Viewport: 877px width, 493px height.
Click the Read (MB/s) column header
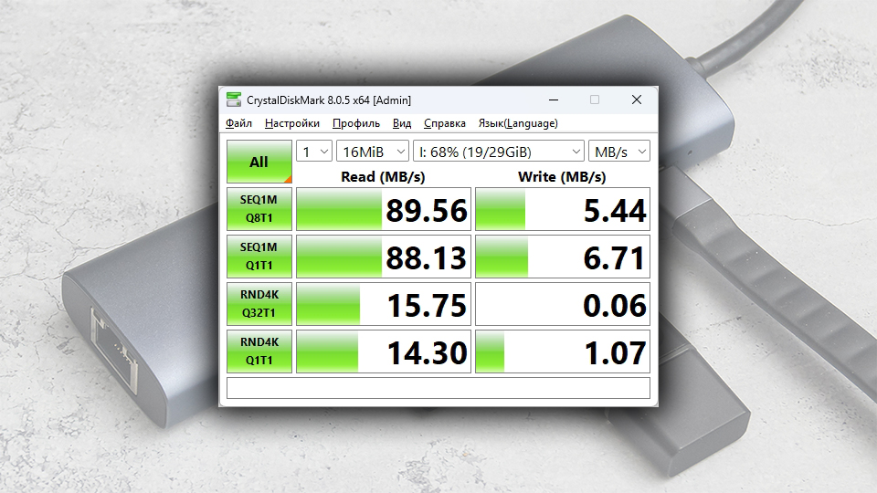pyautogui.click(x=383, y=176)
